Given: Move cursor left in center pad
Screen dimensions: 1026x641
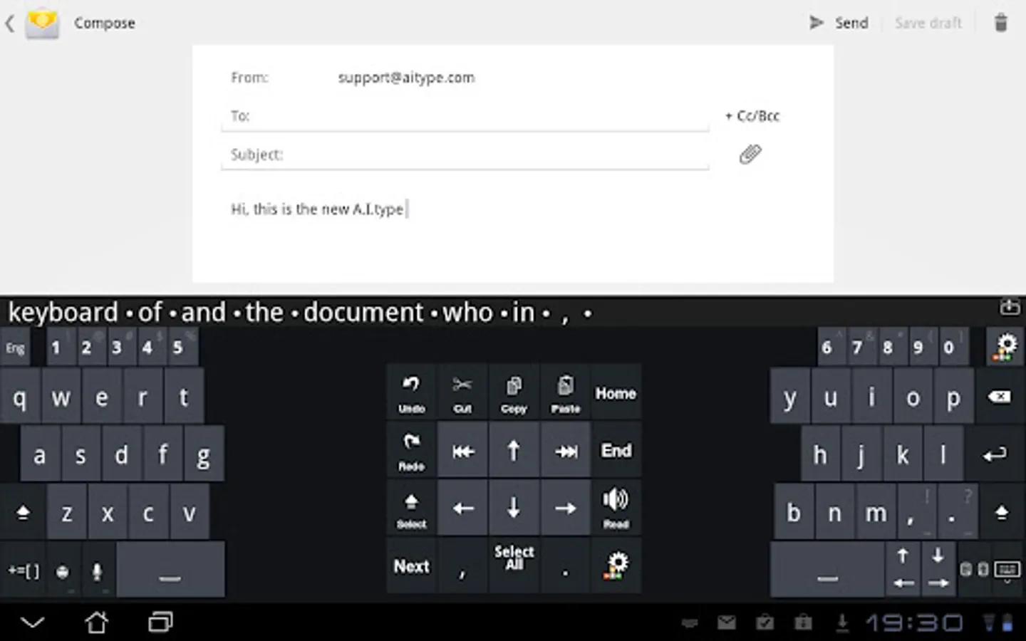Looking at the screenshot, I should point(463,508).
